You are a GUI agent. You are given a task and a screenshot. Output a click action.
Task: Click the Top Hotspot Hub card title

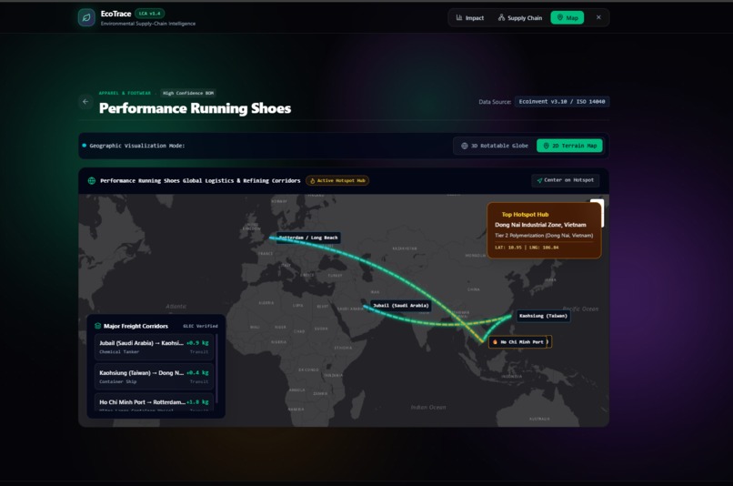[x=525, y=214]
